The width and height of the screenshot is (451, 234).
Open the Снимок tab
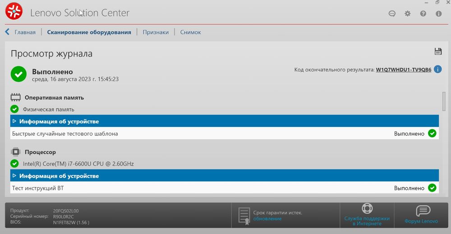pyautogui.click(x=190, y=32)
